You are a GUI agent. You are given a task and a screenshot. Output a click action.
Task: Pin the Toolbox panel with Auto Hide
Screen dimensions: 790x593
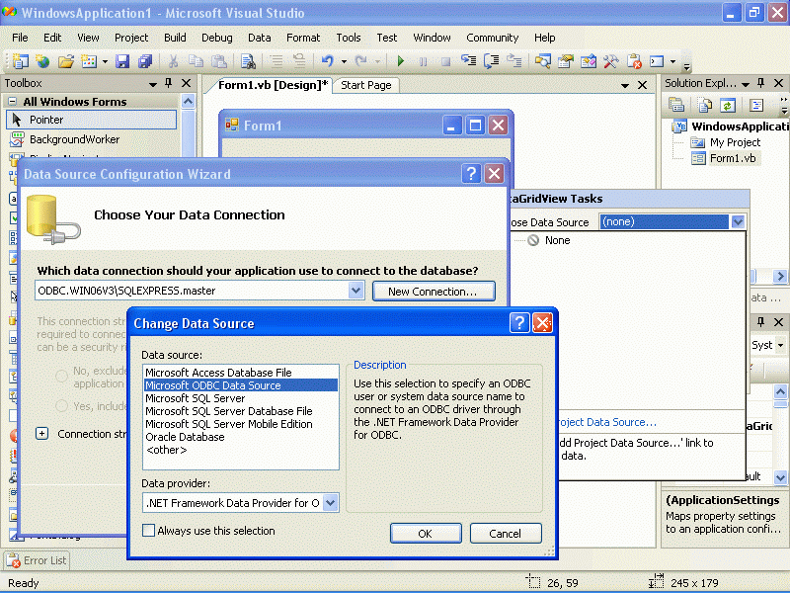tap(168, 83)
